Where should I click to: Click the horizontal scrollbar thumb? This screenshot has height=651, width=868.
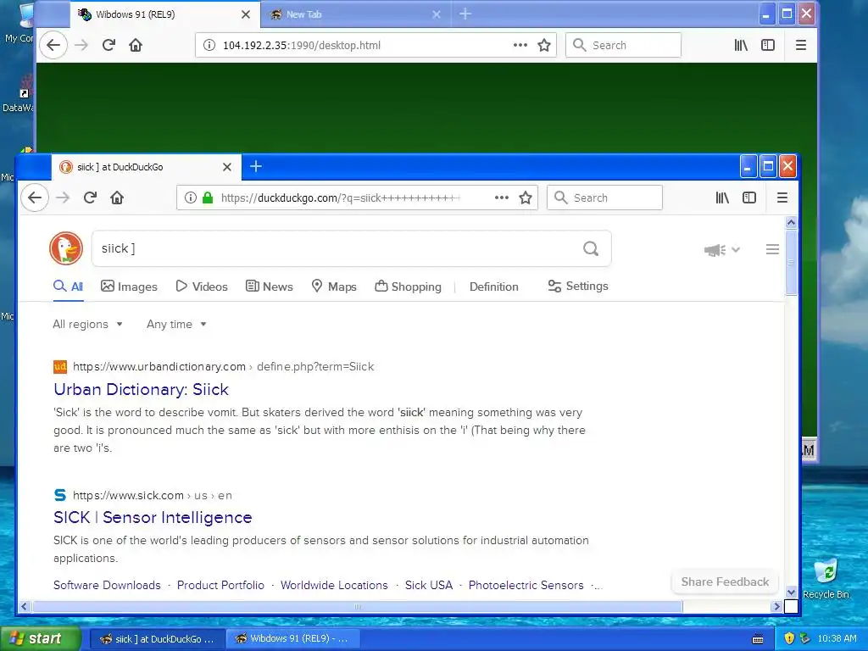(x=358, y=607)
